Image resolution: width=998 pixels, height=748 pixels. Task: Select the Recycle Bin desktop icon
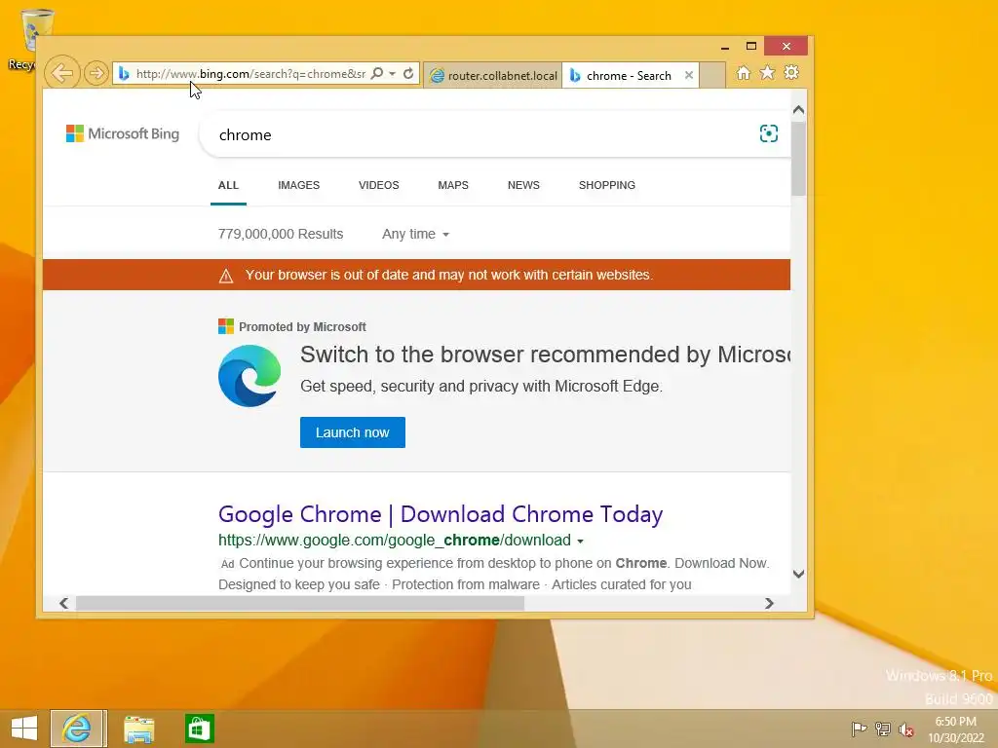28,39
